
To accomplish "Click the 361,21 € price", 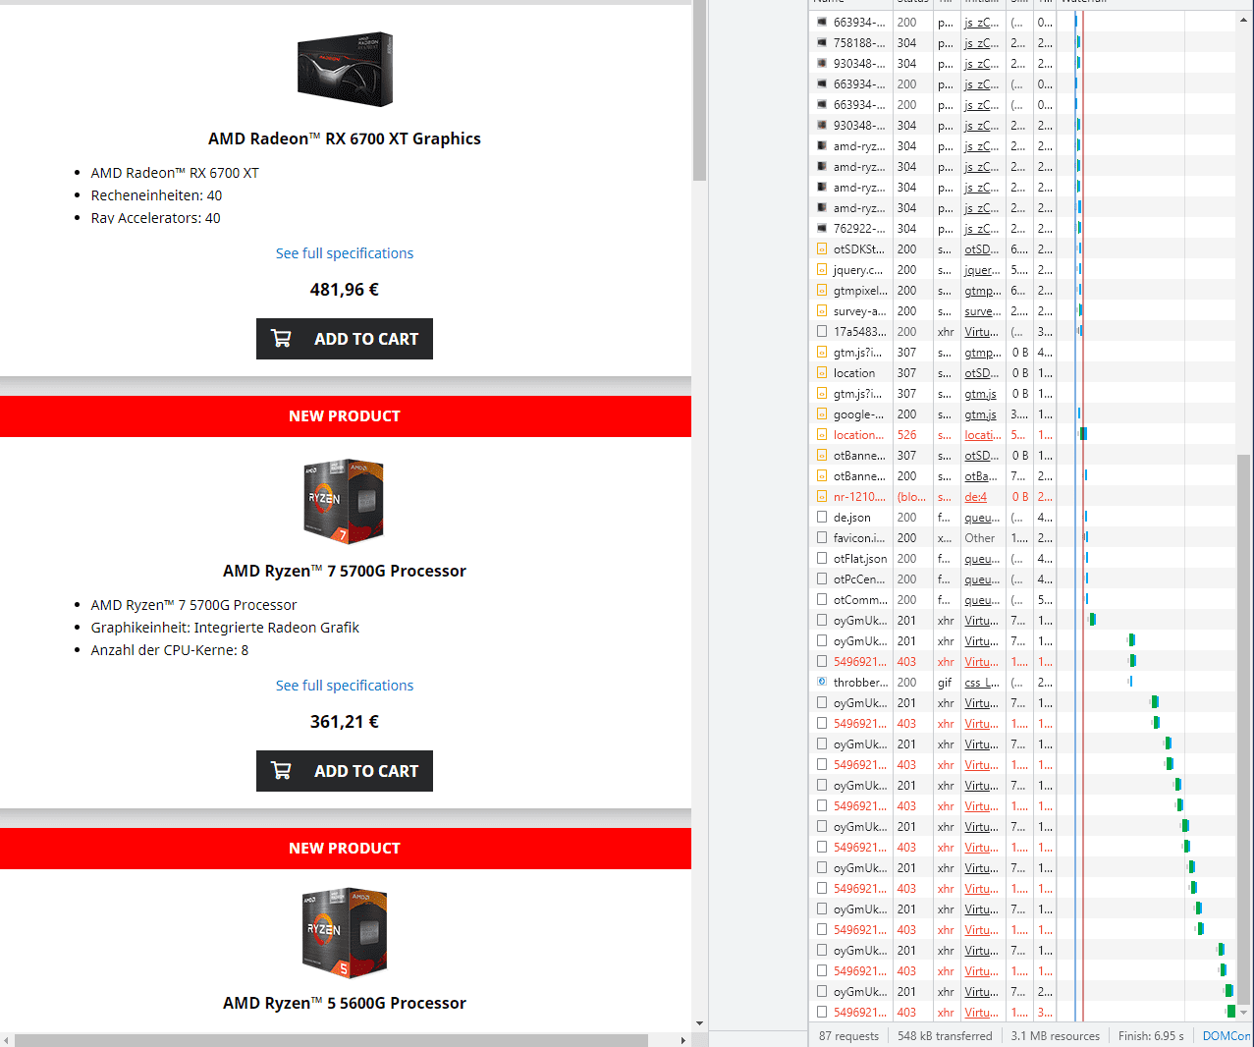I will click(345, 722).
